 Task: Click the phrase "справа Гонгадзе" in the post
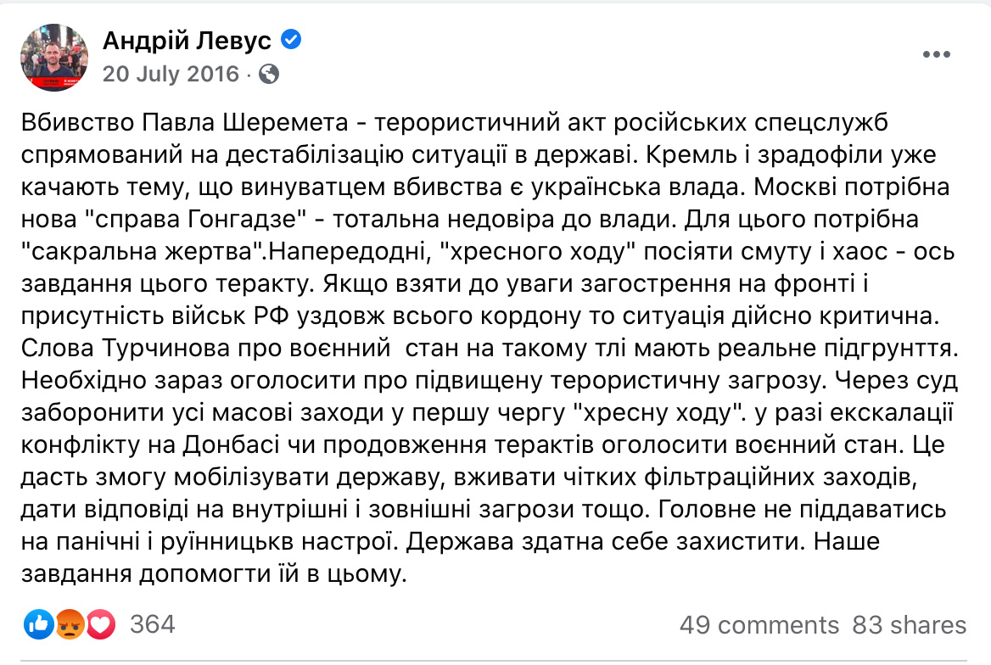pyautogui.click(x=196, y=220)
